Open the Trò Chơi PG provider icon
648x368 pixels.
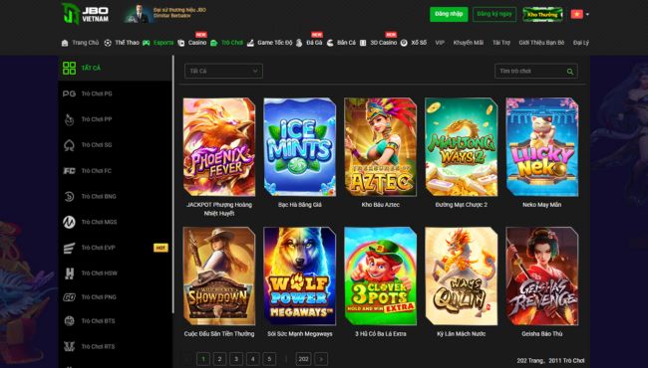point(69,93)
